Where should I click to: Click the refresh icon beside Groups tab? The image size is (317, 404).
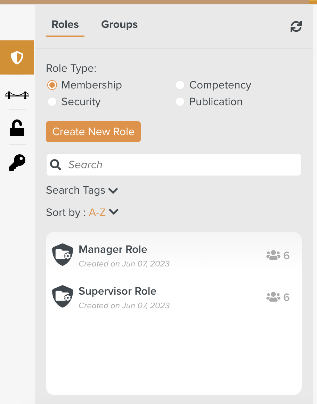[x=296, y=26]
